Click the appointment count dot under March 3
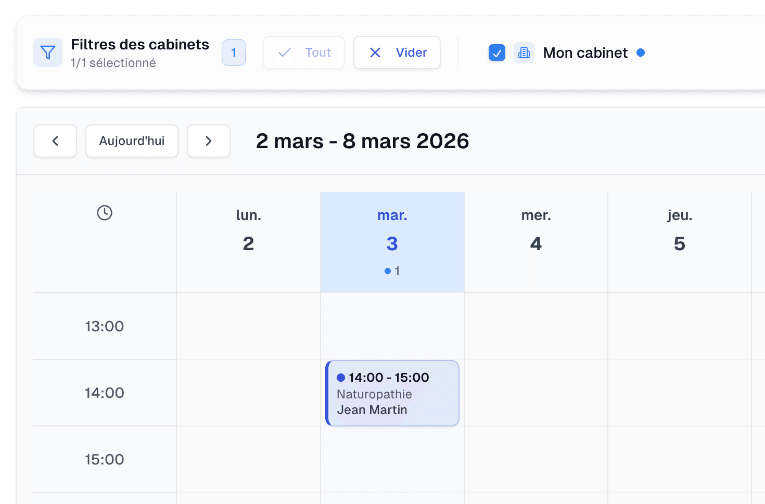This screenshot has height=504, width=765. point(387,270)
